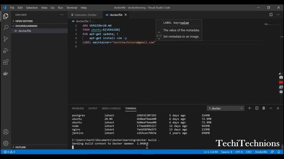Click the red record button in overlay
Viewport: 284px width, 159px height.
pyautogui.click(x=281, y=83)
